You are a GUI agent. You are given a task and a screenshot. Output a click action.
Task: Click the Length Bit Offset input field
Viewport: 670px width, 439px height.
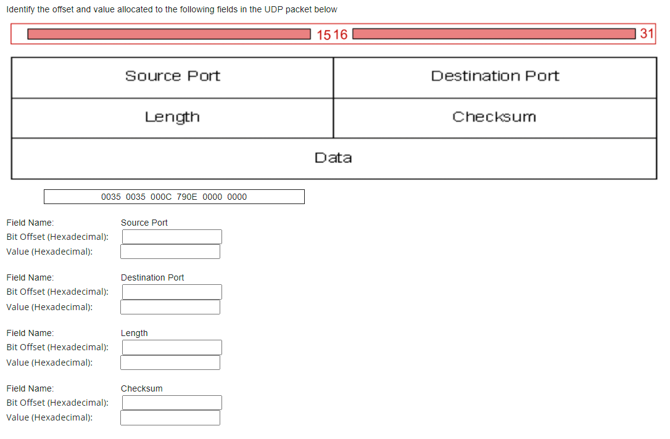click(x=172, y=347)
